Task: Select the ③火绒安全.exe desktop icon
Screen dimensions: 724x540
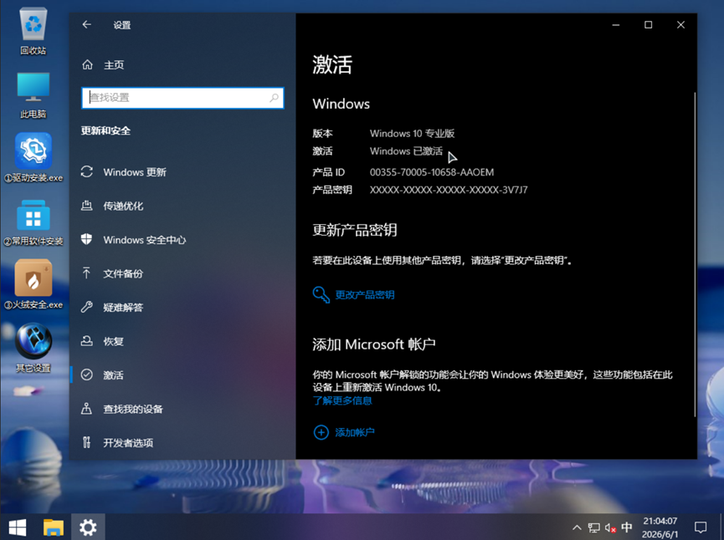Action: (x=33, y=284)
